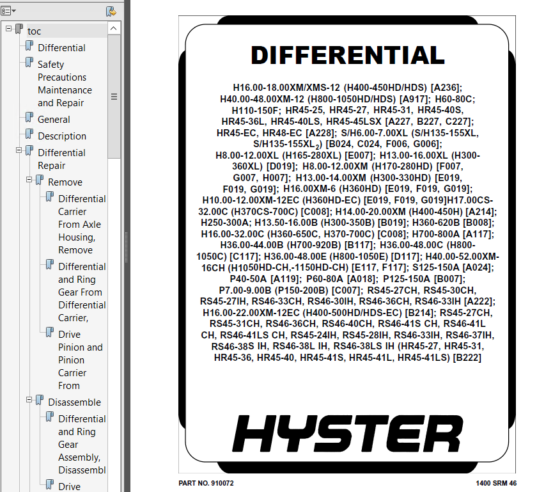Click bookmark icon beside General

tap(29, 117)
